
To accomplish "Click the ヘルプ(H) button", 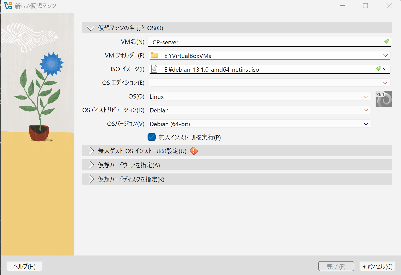I will pos(24,266).
